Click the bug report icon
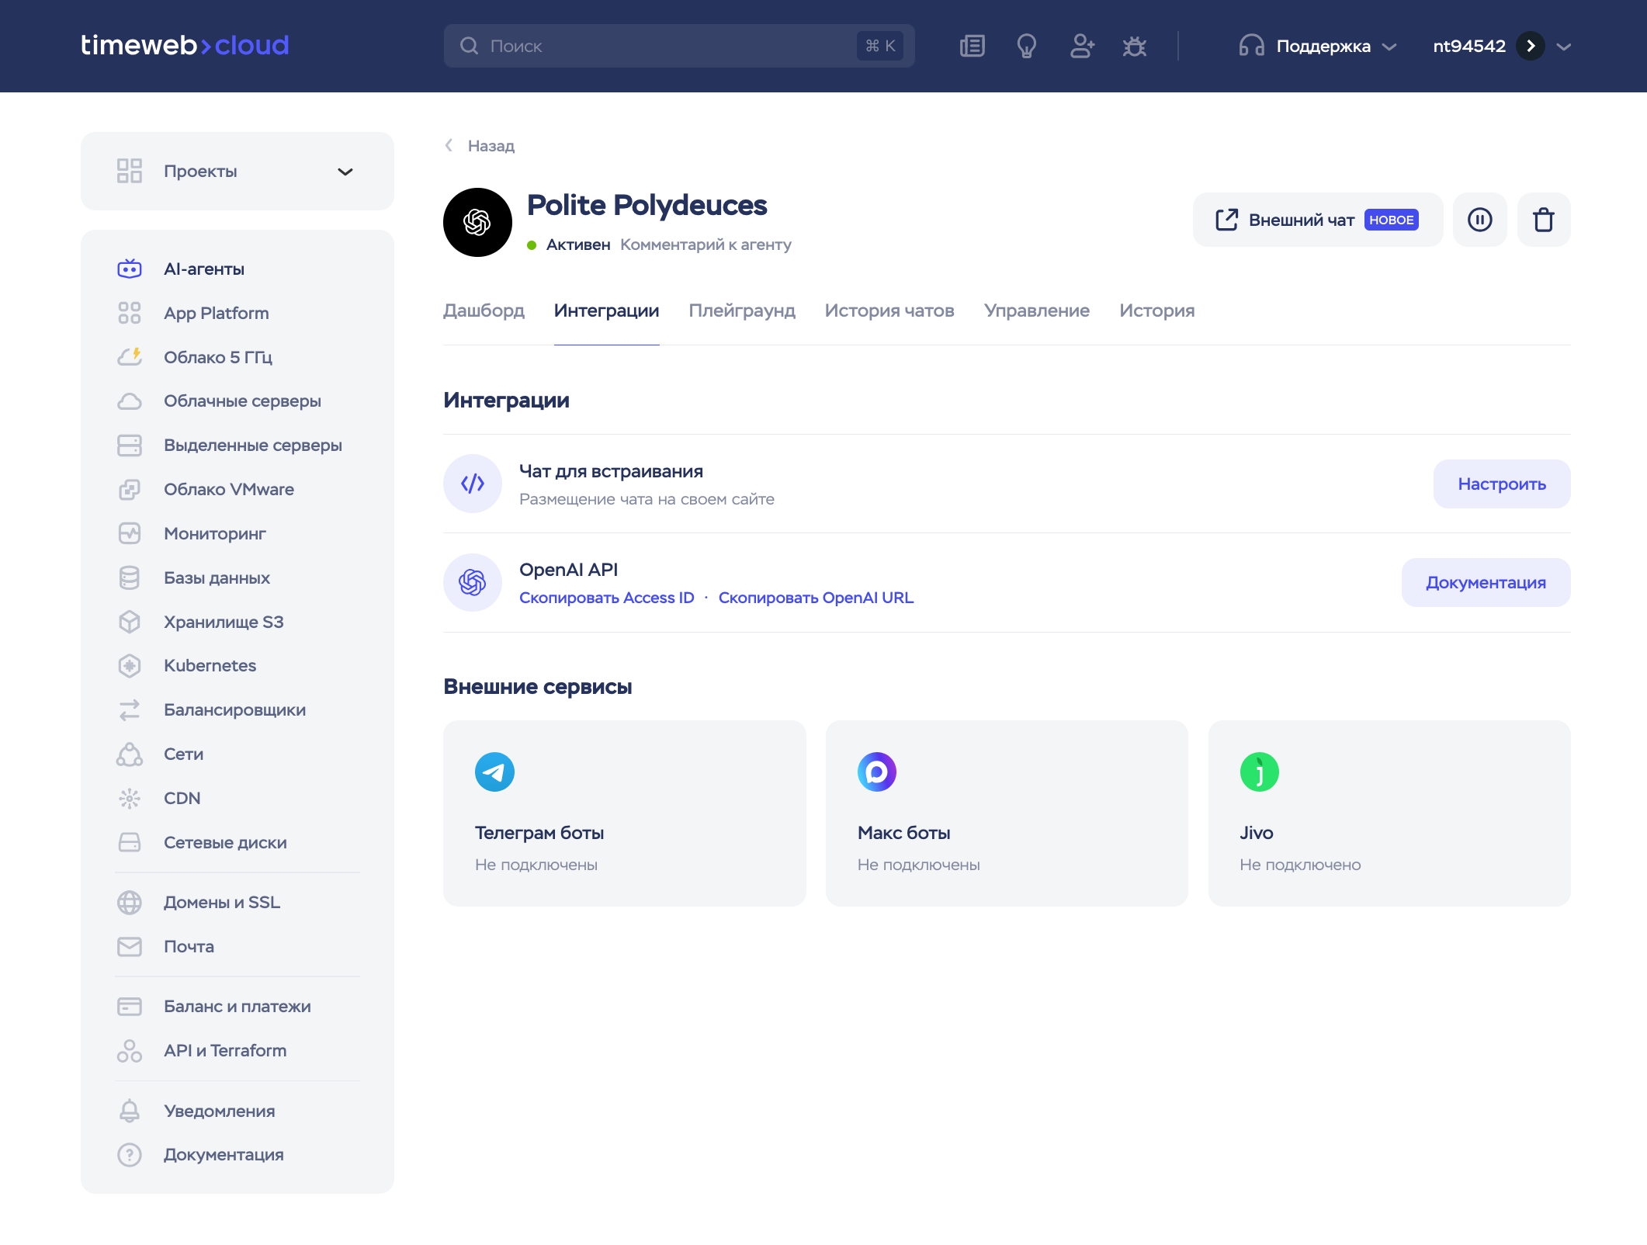The width and height of the screenshot is (1647, 1245). coord(1135,46)
